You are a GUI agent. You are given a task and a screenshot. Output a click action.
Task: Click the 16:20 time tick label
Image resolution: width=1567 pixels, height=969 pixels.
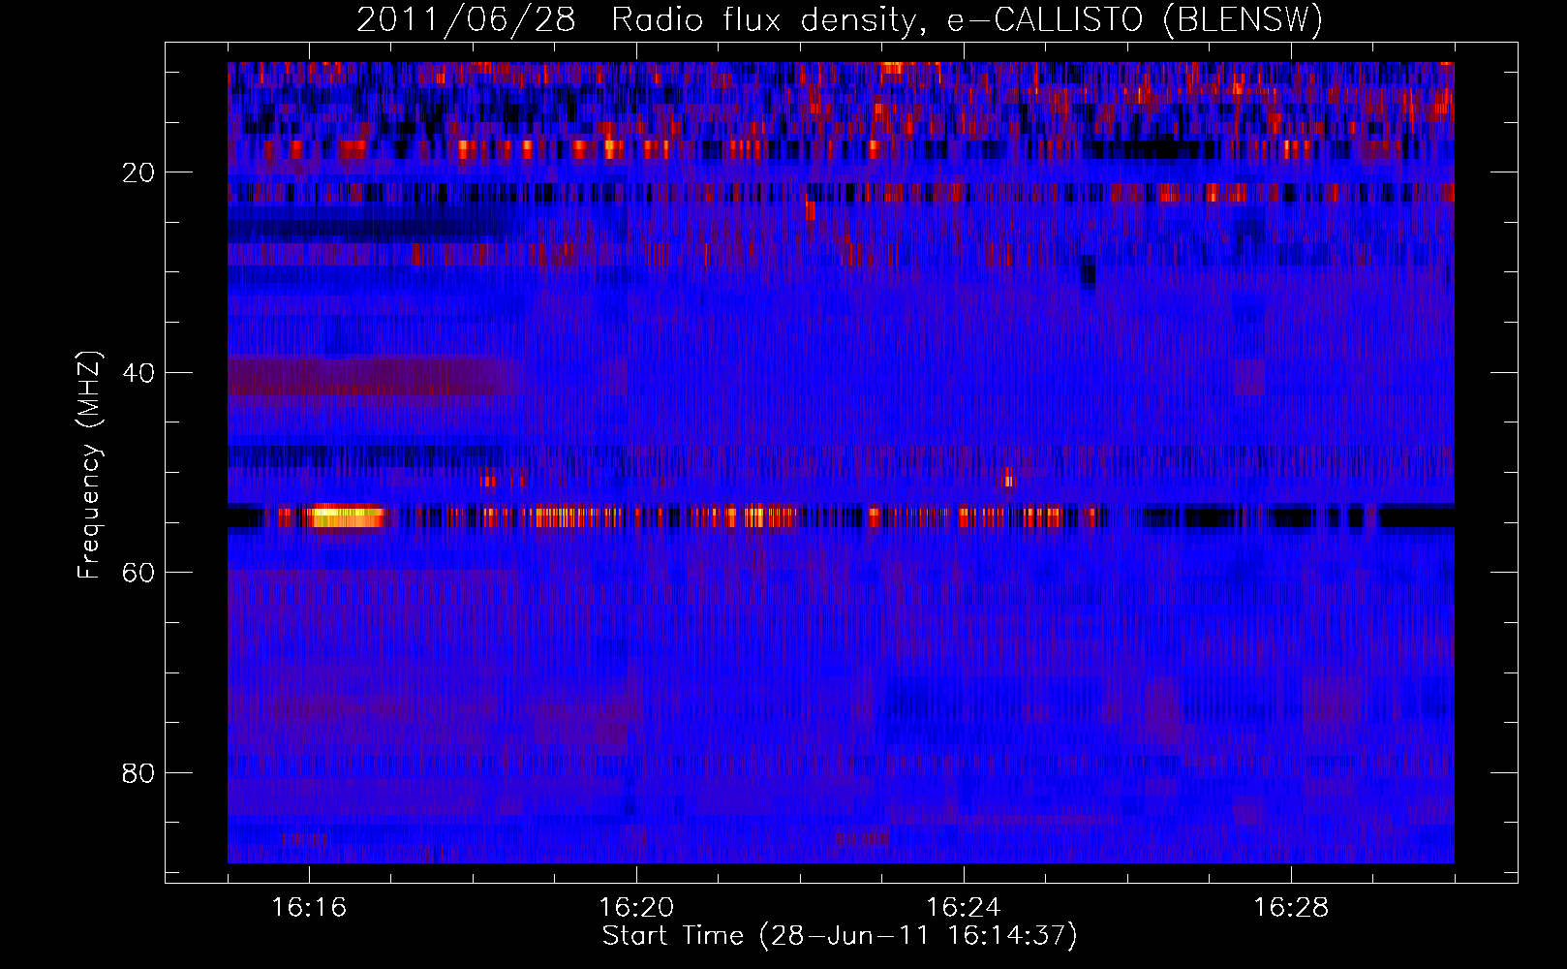click(636, 908)
